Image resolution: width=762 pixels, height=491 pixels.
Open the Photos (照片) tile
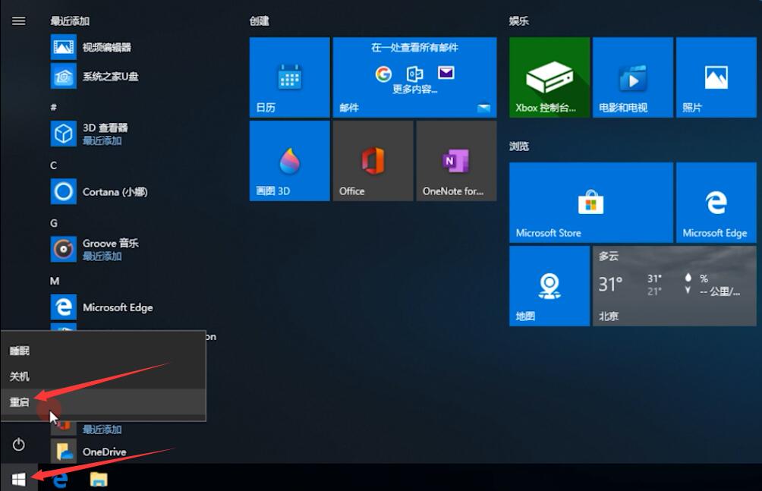coord(716,77)
